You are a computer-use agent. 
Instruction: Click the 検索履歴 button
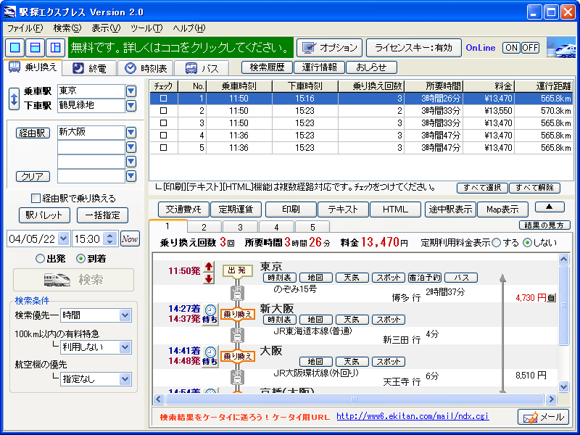coord(267,67)
